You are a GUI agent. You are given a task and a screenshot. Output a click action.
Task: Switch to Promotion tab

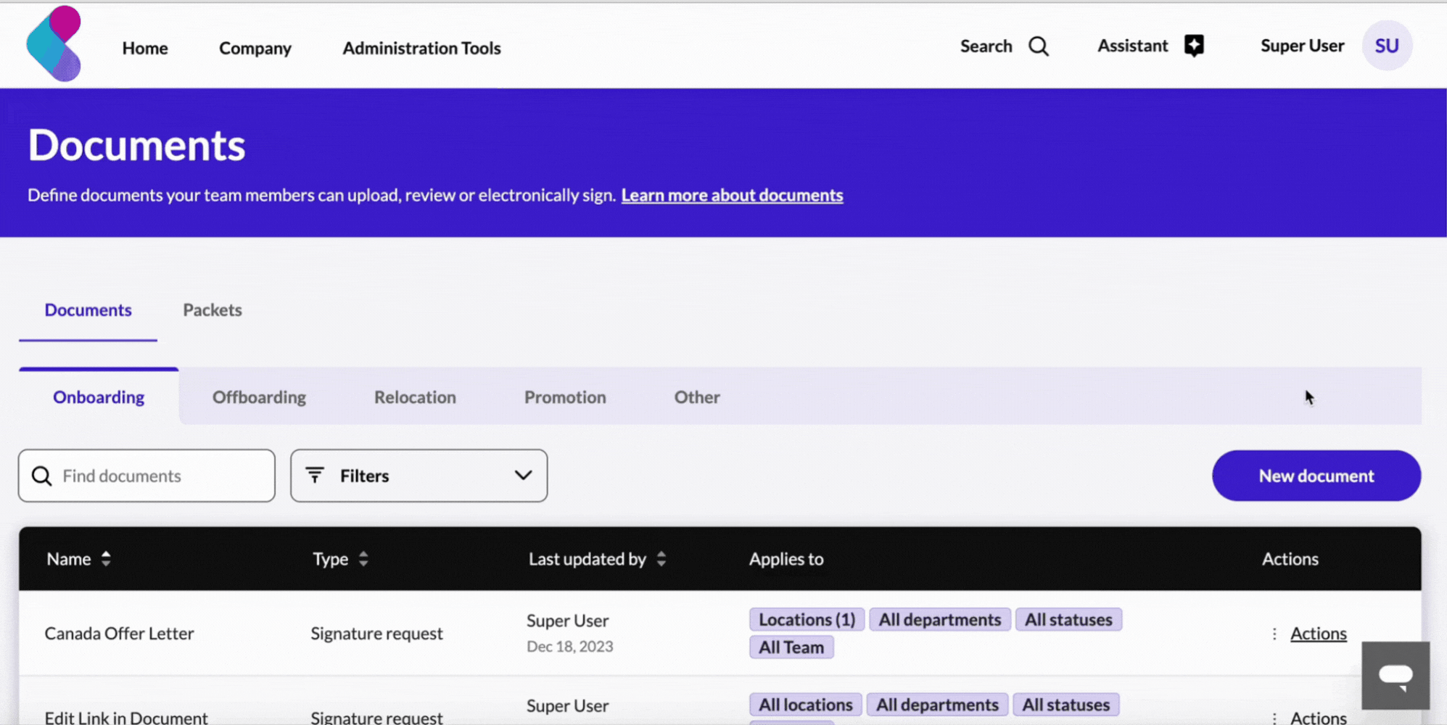[x=565, y=397]
